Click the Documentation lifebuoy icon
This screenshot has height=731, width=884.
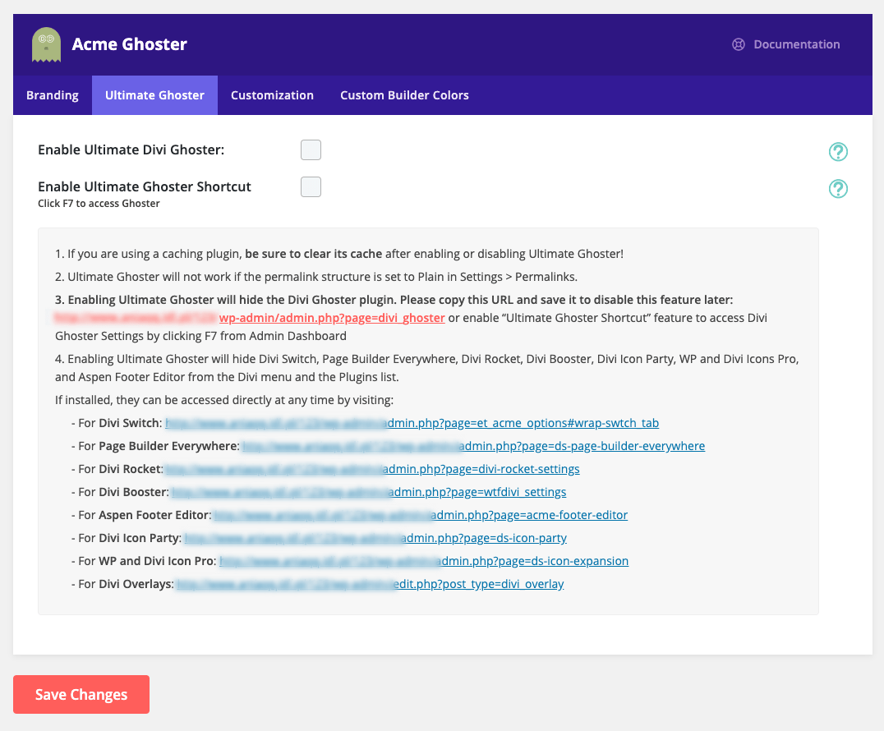[738, 44]
